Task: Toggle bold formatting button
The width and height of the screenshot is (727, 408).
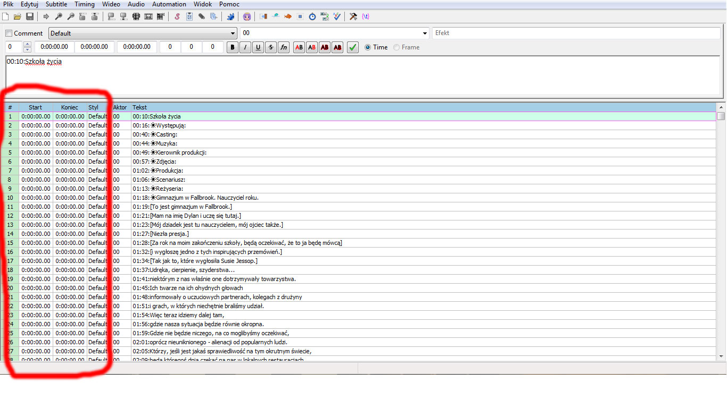Action: point(233,47)
